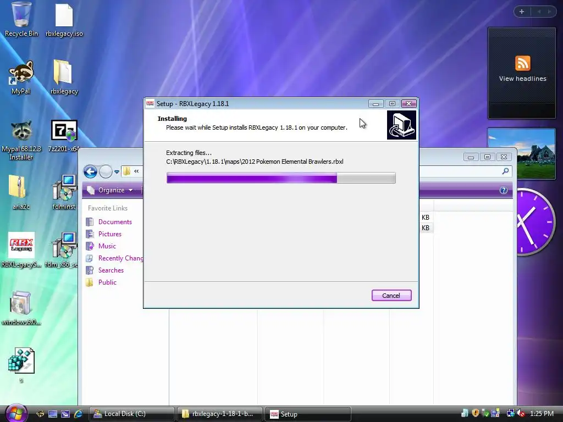The height and width of the screenshot is (422, 563).
Task: Select the registry file named s
Action: tap(21, 365)
